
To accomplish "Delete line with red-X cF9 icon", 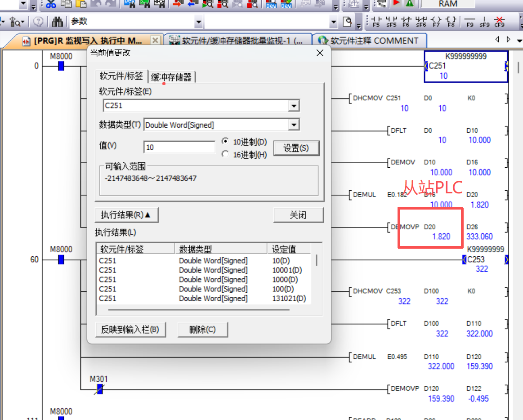I will pos(499,21).
